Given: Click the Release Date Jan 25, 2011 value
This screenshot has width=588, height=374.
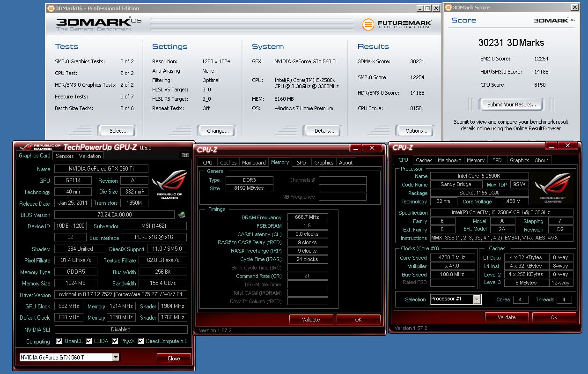Looking at the screenshot, I should point(73,203).
